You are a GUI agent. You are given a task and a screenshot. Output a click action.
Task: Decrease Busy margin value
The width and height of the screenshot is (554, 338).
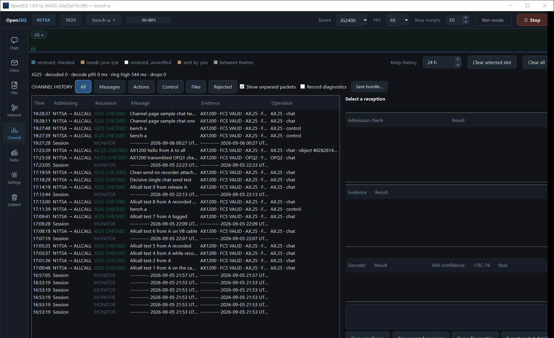point(465,22)
